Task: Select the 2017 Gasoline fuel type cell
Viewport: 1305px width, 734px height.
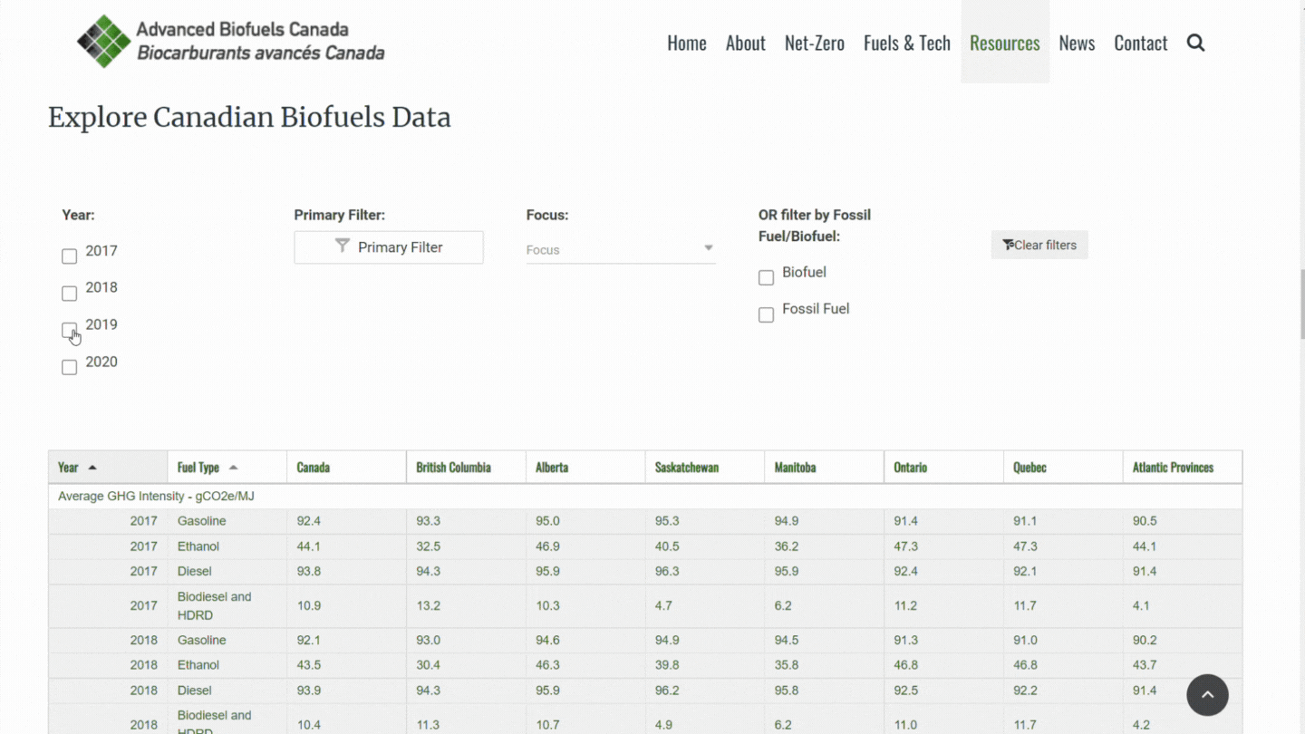Action: coord(227,521)
